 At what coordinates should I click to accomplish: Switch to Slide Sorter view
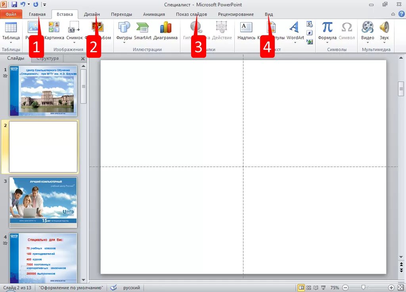click(308, 287)
